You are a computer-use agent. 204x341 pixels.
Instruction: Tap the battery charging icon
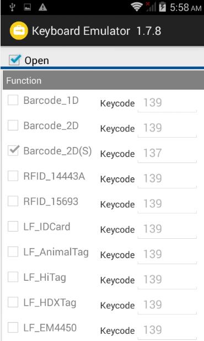tap(162, 7)
